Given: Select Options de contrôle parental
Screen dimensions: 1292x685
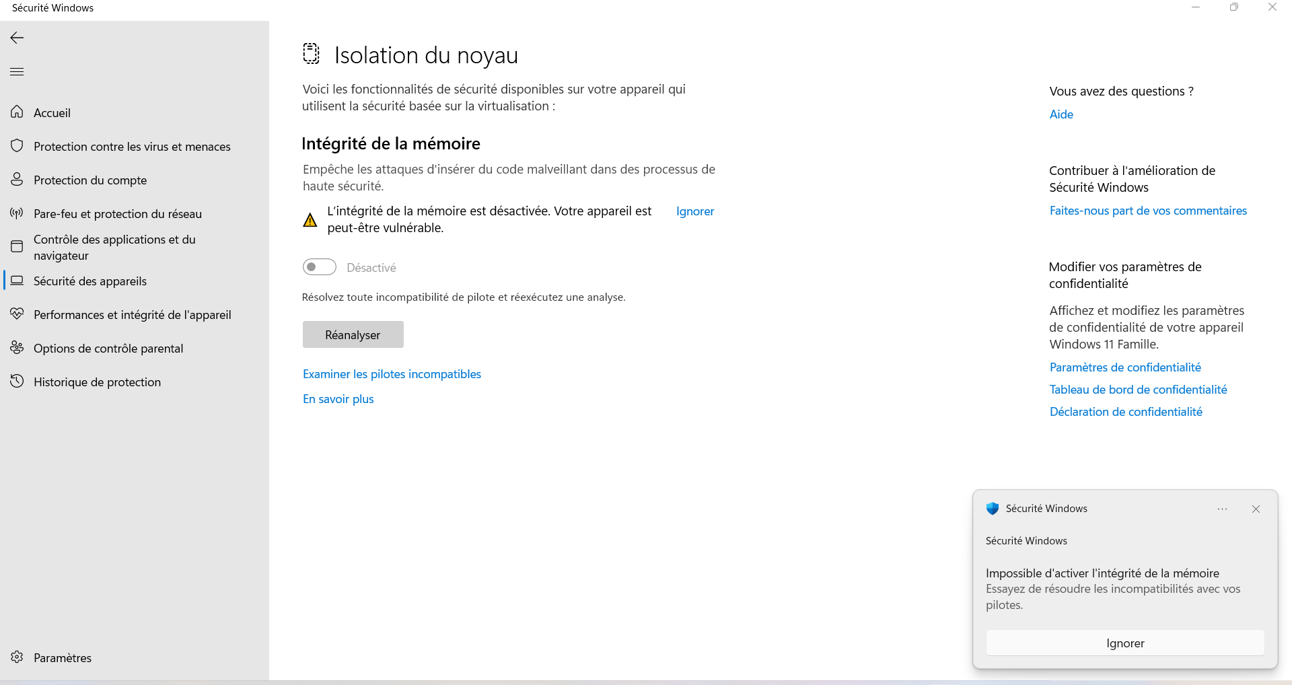Looking at the screenshot, I should pos(135,348).
